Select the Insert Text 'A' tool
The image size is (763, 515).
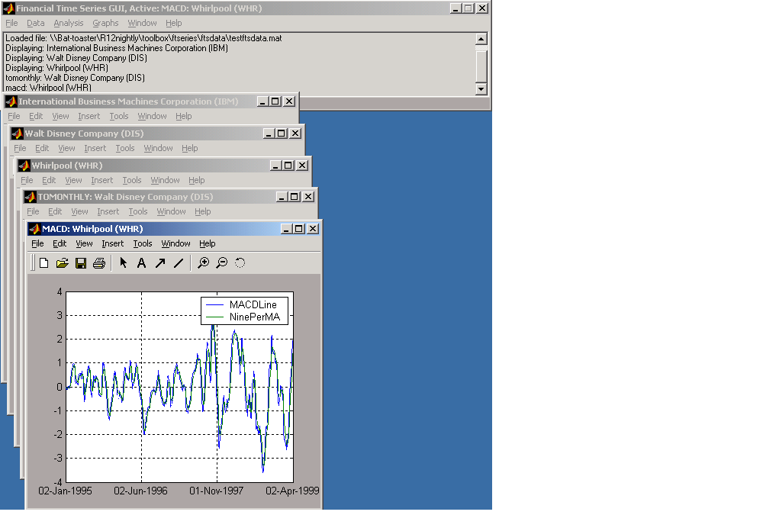[x=141, y=263]
